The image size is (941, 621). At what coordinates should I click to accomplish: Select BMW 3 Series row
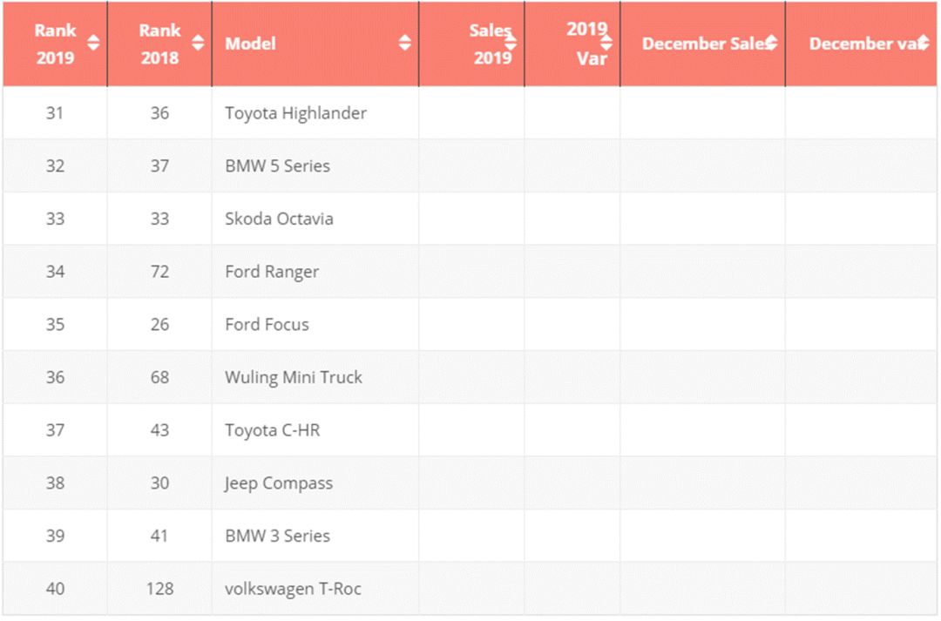277,536
